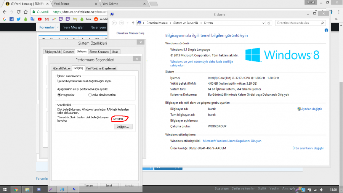Open Discord from the taskbar
This screenshot has width=343, height=193.
(39, 190)
